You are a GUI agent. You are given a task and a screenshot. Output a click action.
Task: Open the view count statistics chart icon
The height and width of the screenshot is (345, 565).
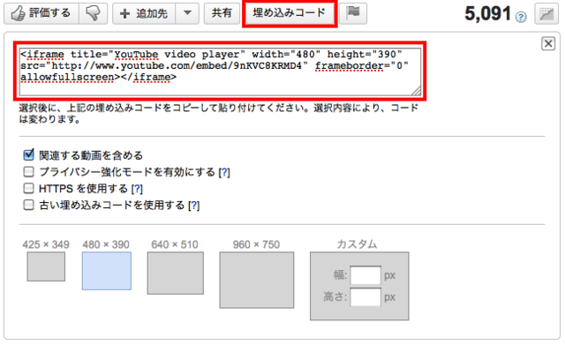click(546, 14)
